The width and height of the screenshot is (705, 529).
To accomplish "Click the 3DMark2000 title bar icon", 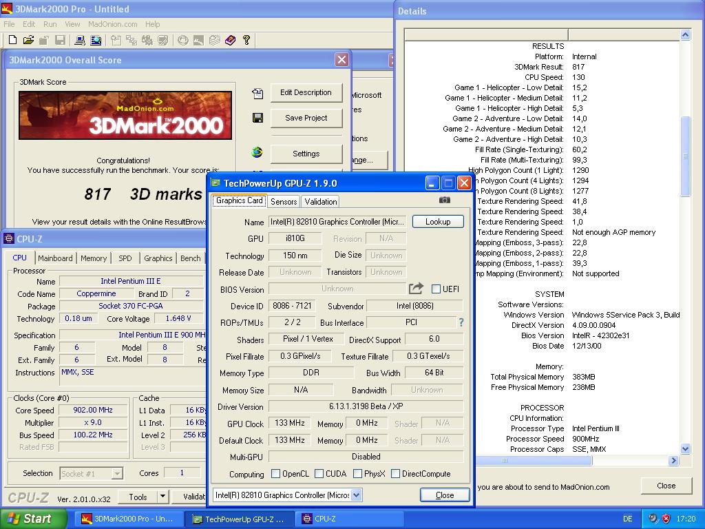I will point(7,8).
